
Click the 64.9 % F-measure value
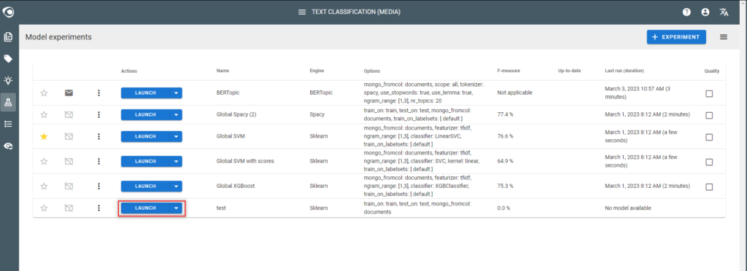(x=505, y=161)
